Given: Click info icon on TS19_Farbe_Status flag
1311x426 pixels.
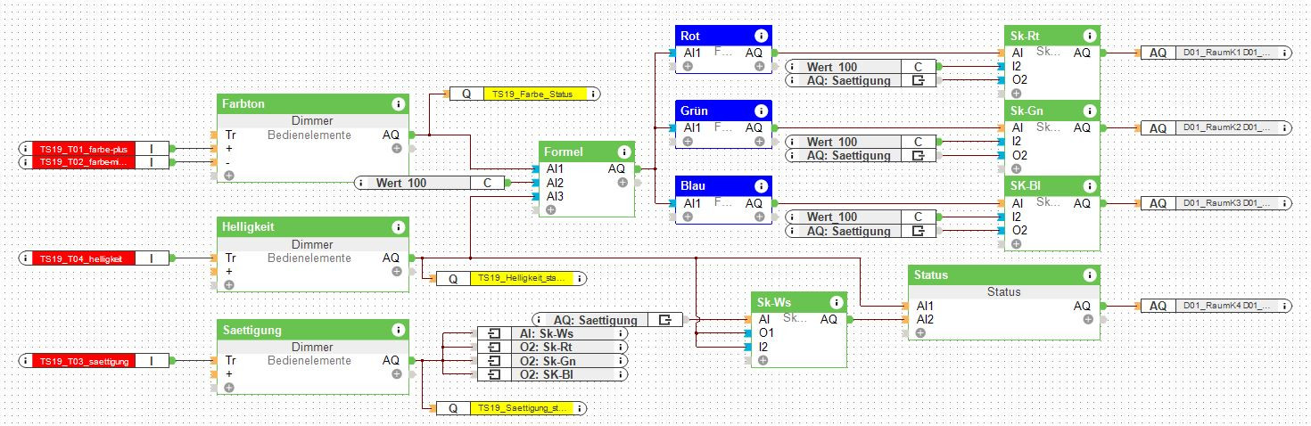Looking at the screenshot, I should [x=592, y=93].
